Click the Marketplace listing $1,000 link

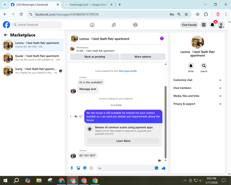(x=95, y=51)
